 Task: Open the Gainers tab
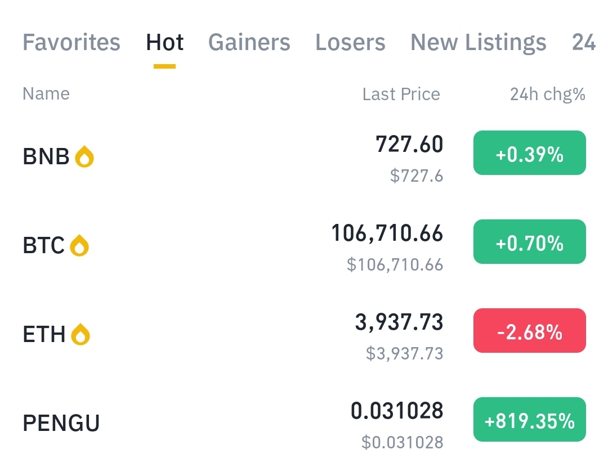(x=249, y=42)
